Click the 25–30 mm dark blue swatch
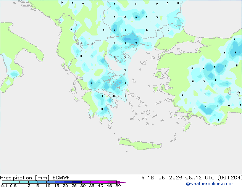Viewport: 242px width, 187px height. tap(77, 182)
